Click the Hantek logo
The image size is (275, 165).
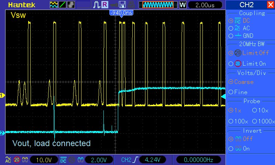(22, 5)
